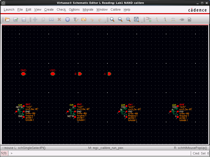Select the input pin B
The height and width of the screenshot is (157, 210).
(x=80, y=74)
